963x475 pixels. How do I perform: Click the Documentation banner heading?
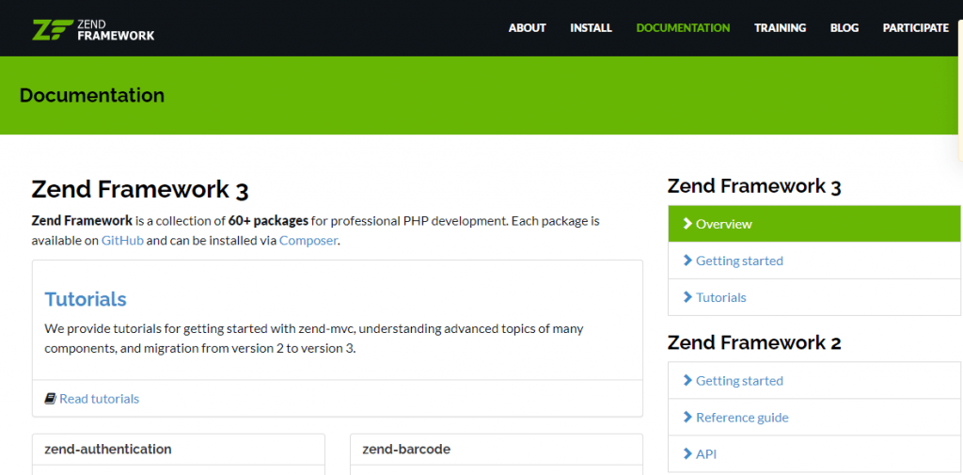tap(92, 95)
